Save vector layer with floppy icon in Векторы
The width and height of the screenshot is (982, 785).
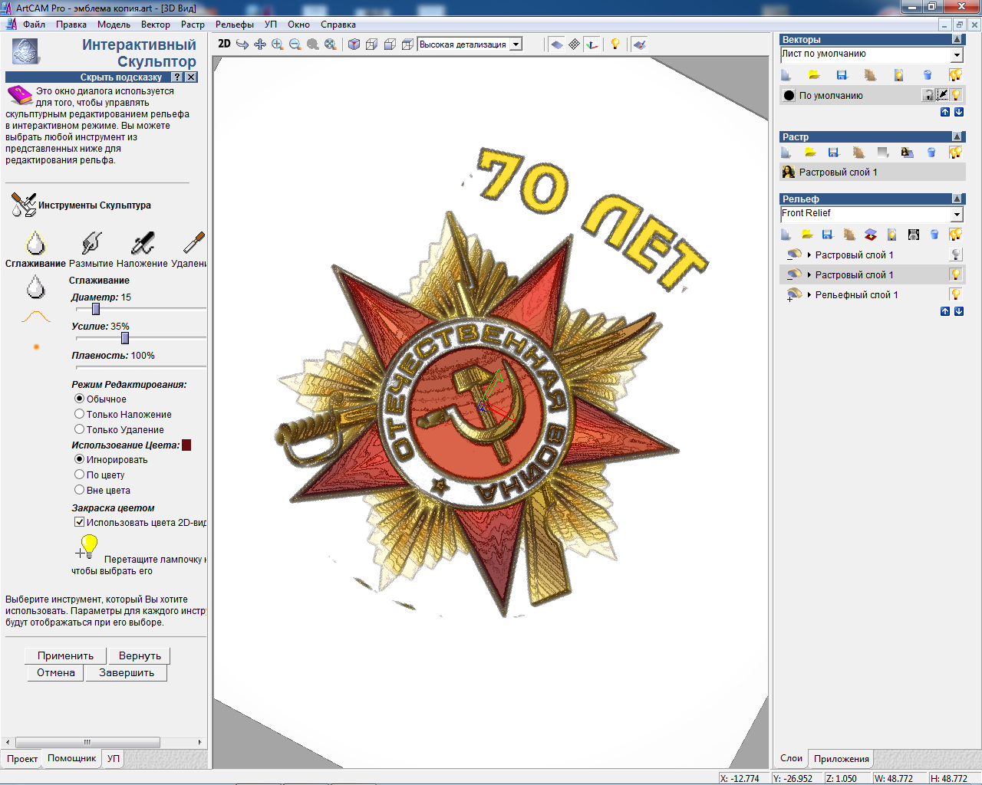coord(842,75)
